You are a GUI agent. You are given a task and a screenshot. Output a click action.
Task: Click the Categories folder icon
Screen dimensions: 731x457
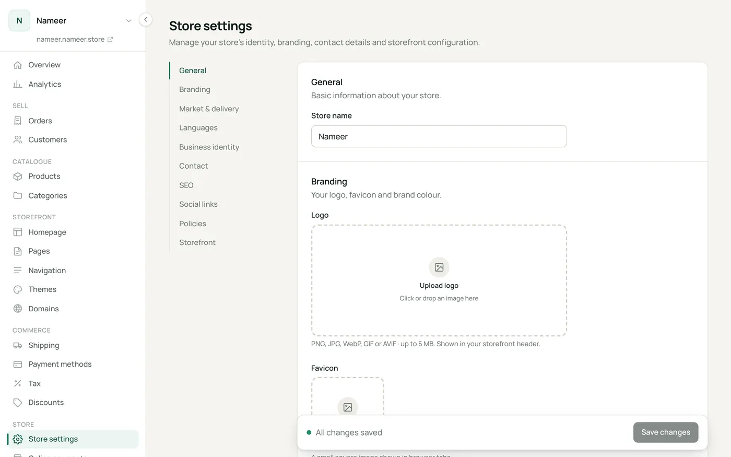coord(18,195)
